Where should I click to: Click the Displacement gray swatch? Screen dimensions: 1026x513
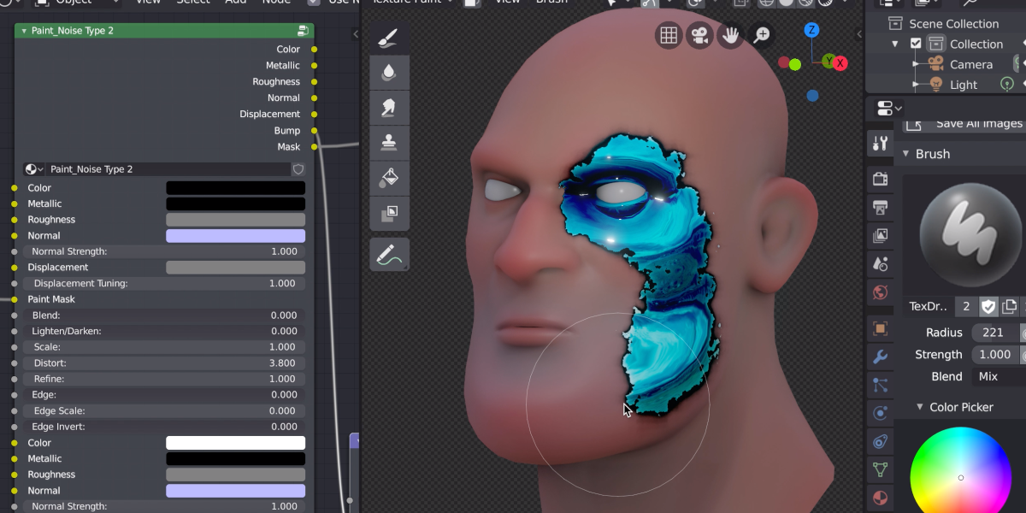(x=235, y=268)
